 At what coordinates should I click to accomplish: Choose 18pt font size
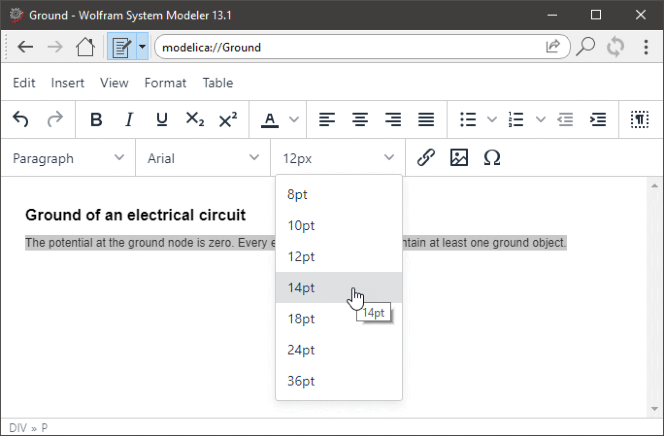(339, 319)
